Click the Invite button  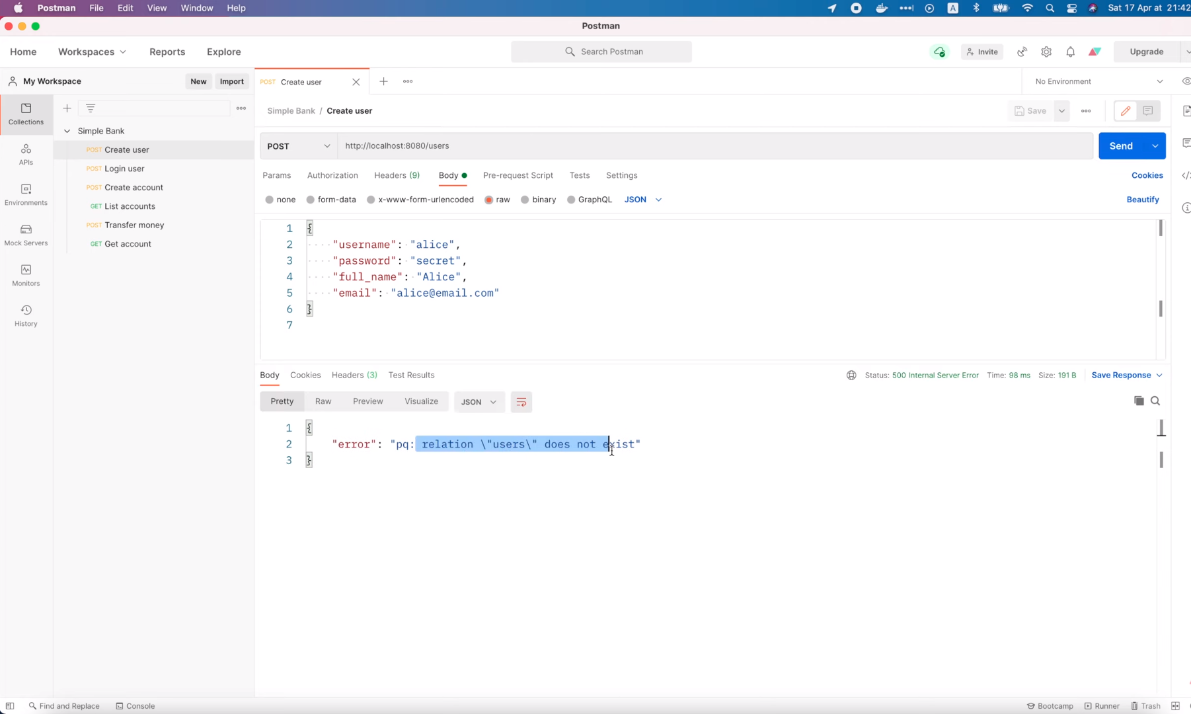982,52
